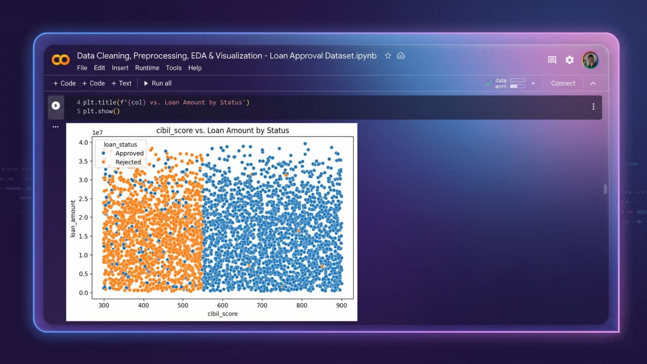Viewport: 647px width, 364px height.
Task: Open the Tools menu
Action: pos(173,68)
